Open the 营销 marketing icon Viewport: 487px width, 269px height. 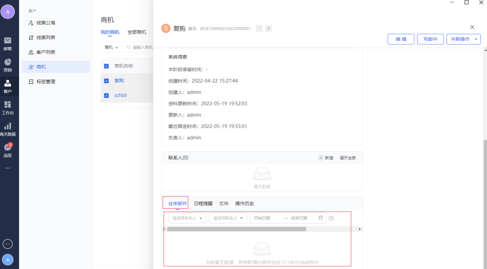tap(8, 65)
